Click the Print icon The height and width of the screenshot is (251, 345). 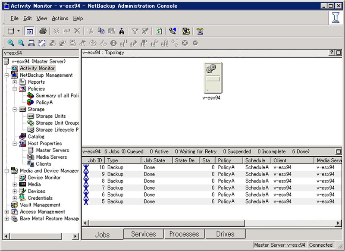tap(43, 31)
